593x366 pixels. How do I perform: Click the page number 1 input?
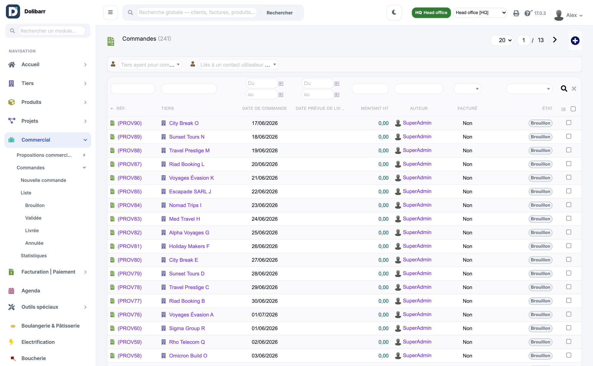tap(523, 40)
